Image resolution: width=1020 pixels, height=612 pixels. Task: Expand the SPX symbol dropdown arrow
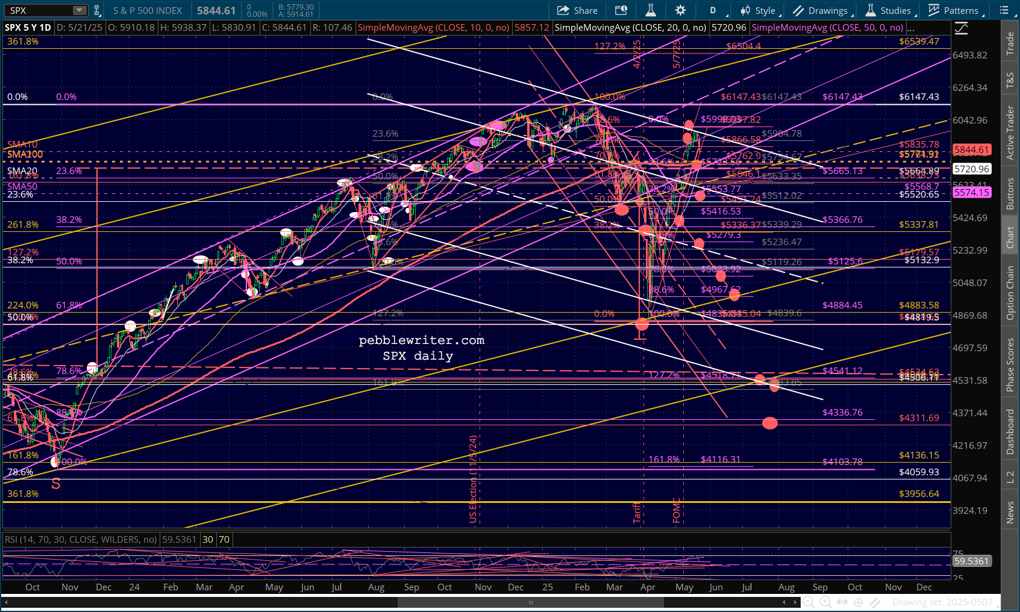click(80, 10)
